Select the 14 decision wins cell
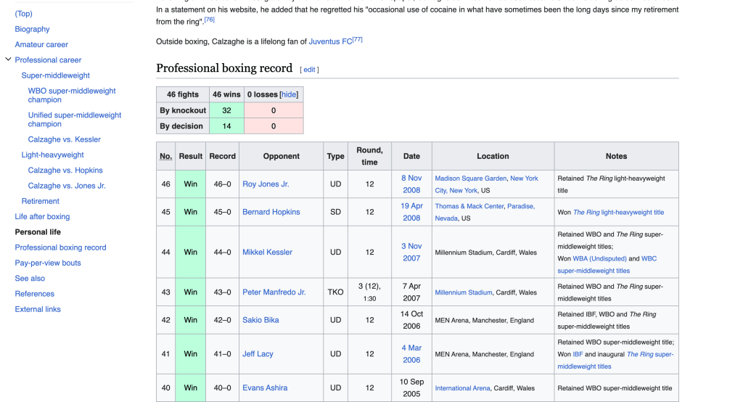Image resolution: width=743 pixels, height=402 pixels. (226, 126)
